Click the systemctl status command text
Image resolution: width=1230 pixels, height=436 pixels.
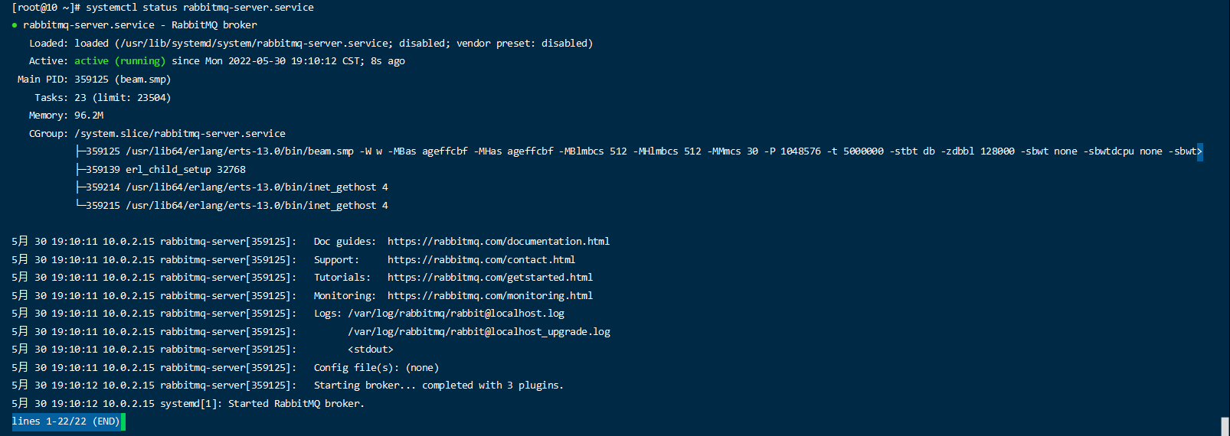[x=199, y=8]
